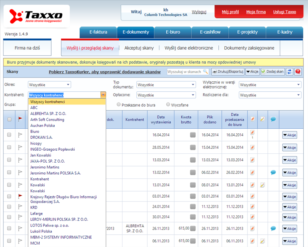Click the comment bubble column header icon
Viewport: 308px width, 247px height.
click(x=273, y=119)
